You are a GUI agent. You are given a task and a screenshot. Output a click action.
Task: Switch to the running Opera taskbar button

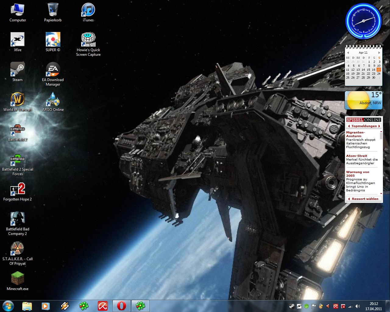pos(121,306)
